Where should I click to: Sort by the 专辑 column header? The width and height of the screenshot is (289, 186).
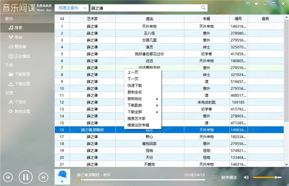207,19
